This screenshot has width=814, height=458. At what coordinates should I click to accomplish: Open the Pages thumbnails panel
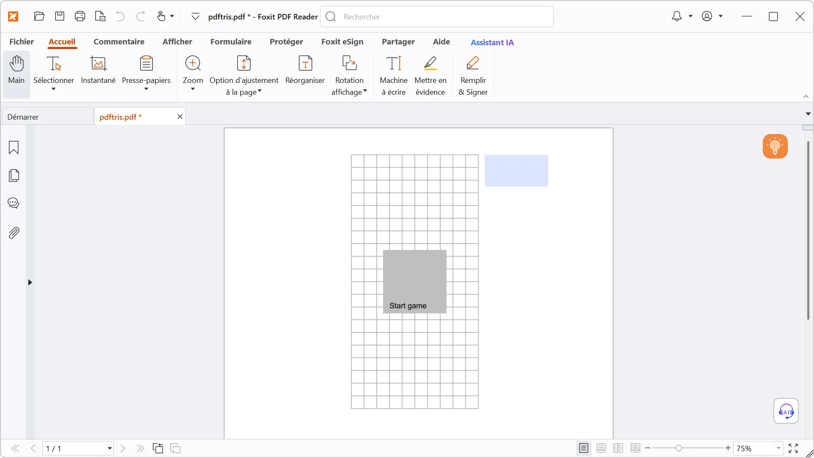[x=14, y=176]
